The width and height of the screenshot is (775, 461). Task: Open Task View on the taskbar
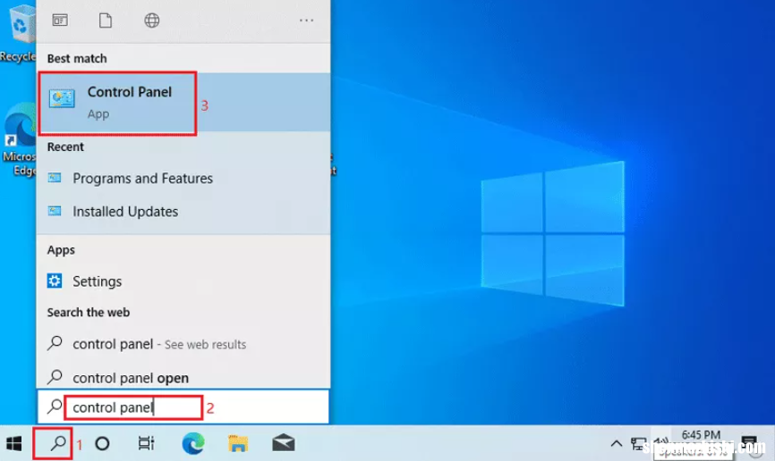(x=146, y=444)
